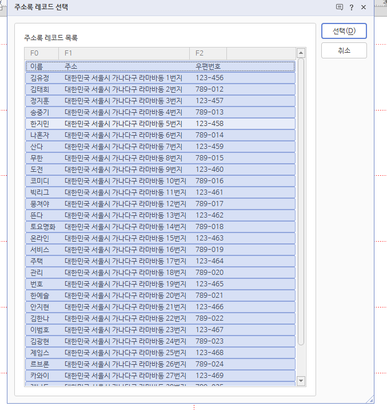Select the 정지훈 record row
This screenshot has height=410, width=387.
pyautogui.click(x=160, y=101)
